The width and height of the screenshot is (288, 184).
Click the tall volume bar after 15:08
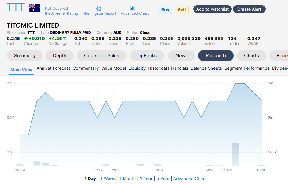pyautogui.click(x=235, y=154)
